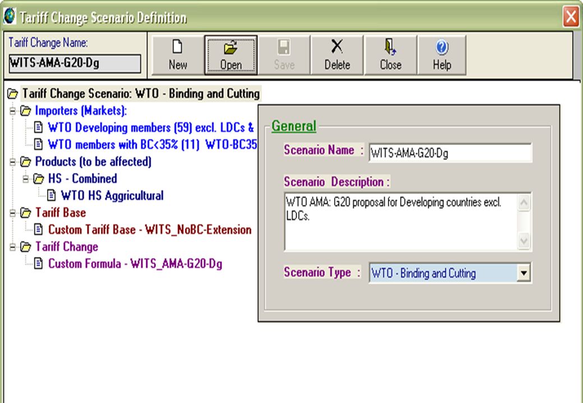Click the General group heading
This screenshot has height=403, width=583.
coord(294,126)
